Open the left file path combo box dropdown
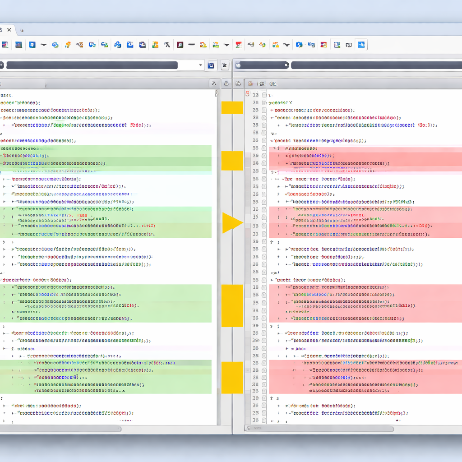 click(200, 65)
